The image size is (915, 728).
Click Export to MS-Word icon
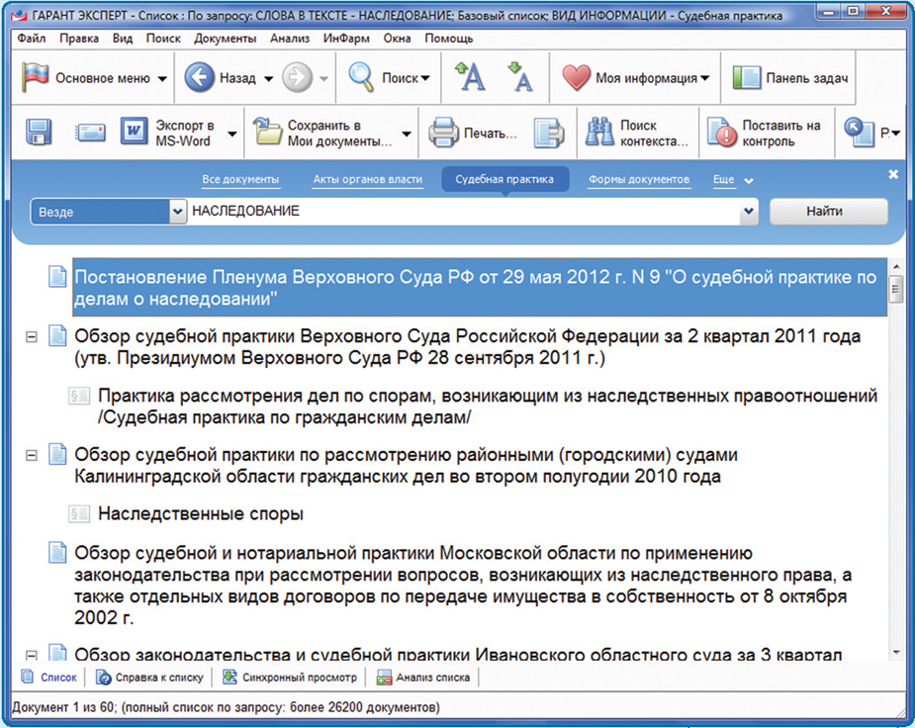click(134, 133)
